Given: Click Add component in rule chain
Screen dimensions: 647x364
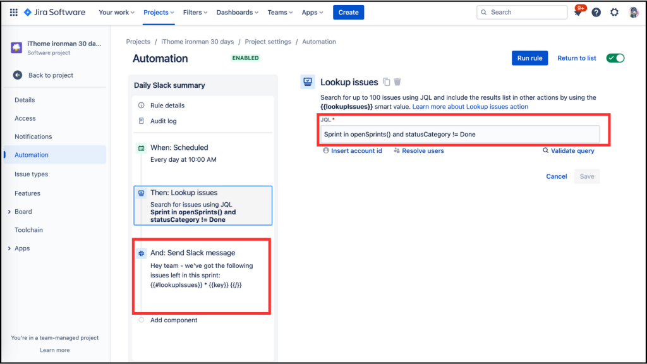Looking at the screenshot, I should point(174,320).
